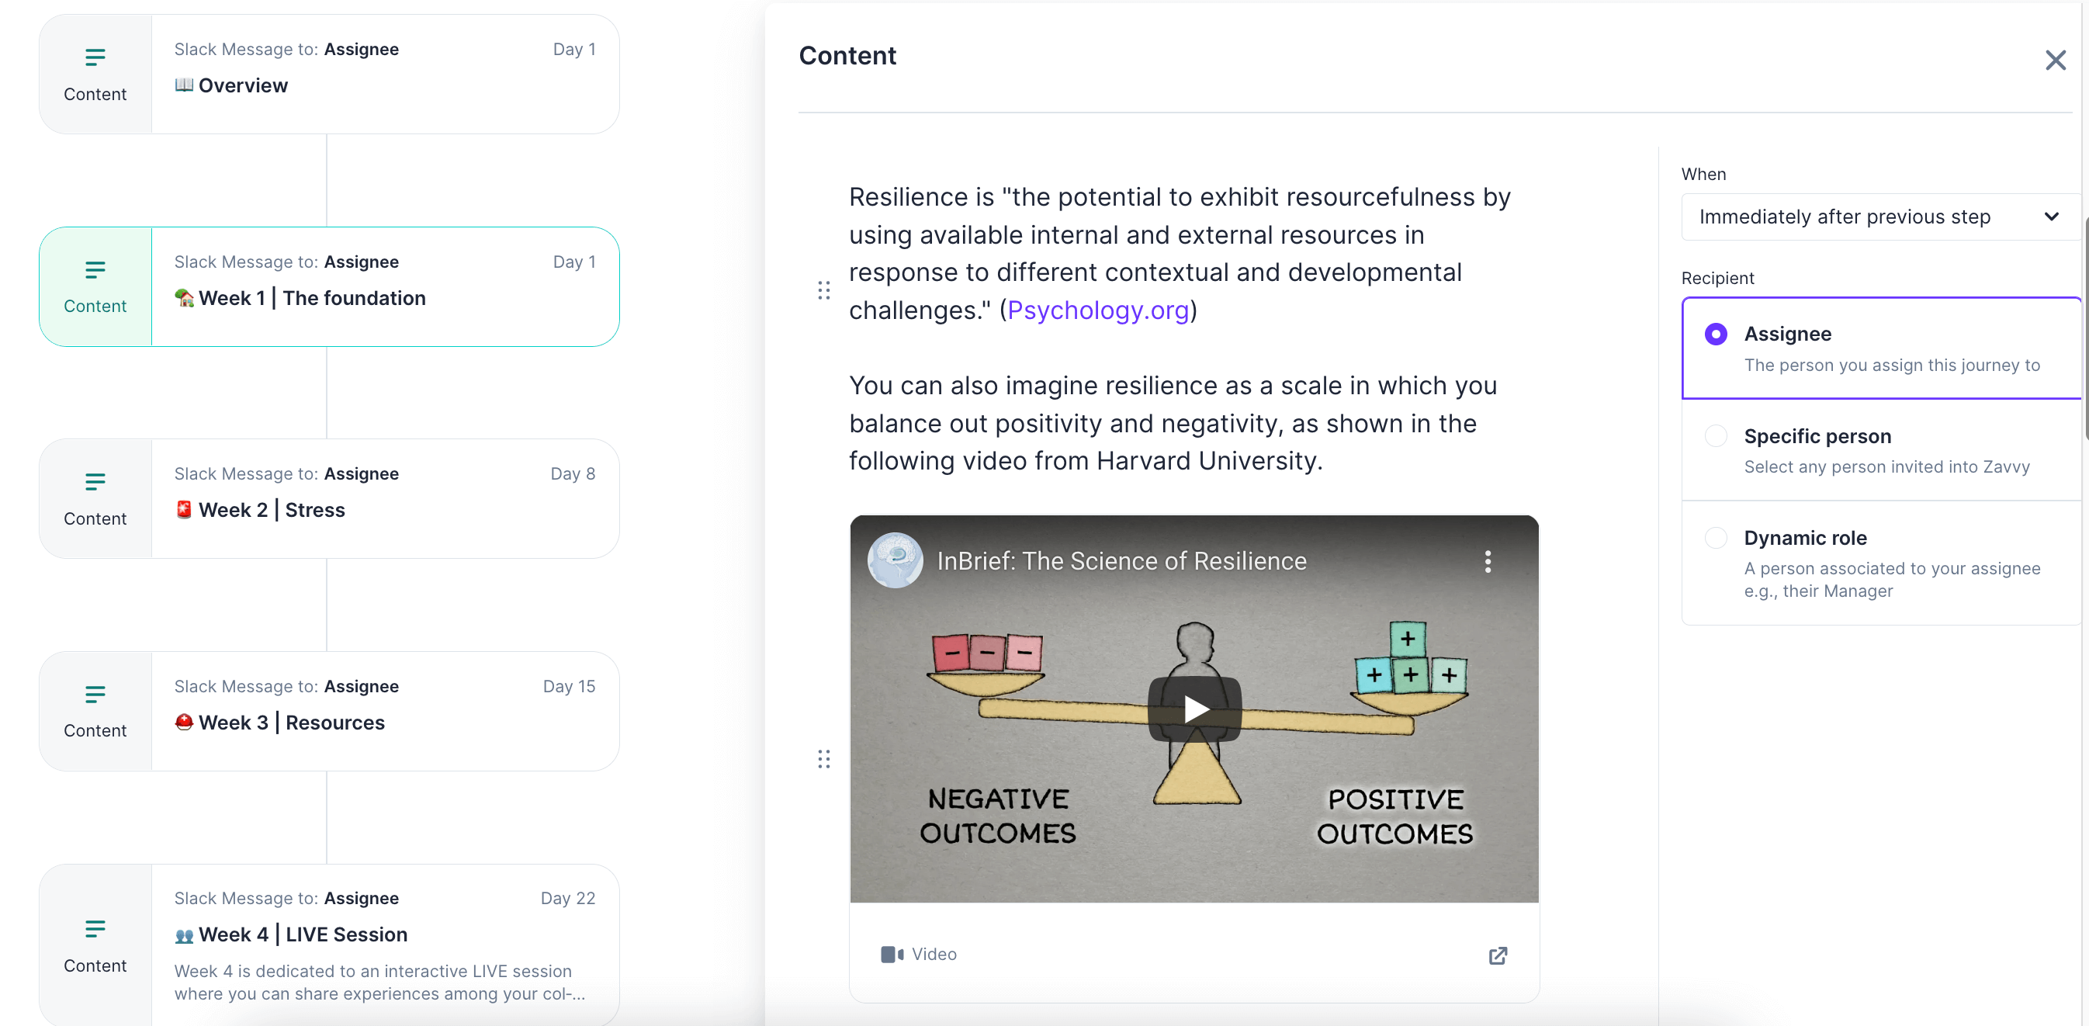Select the Dynamic role recipient option
2089x1026 pixels.
point(1716,538)
